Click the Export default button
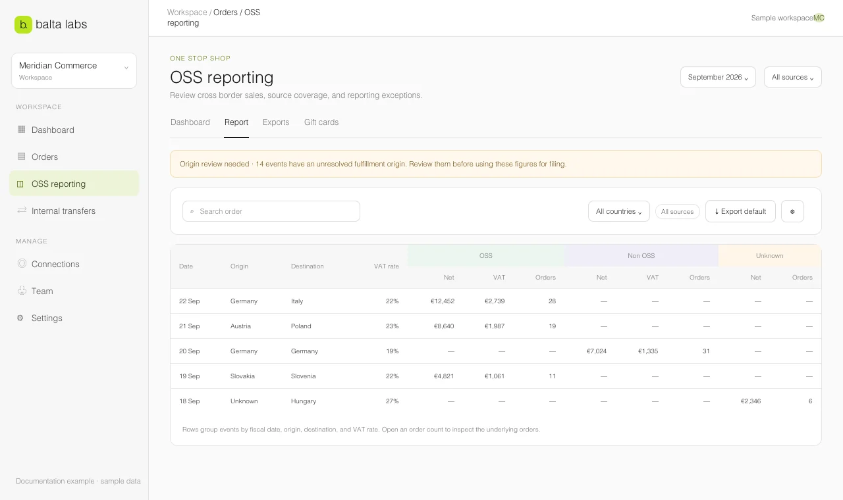The height and width of the screenshot is (500, 843). (x=740, y=211)
